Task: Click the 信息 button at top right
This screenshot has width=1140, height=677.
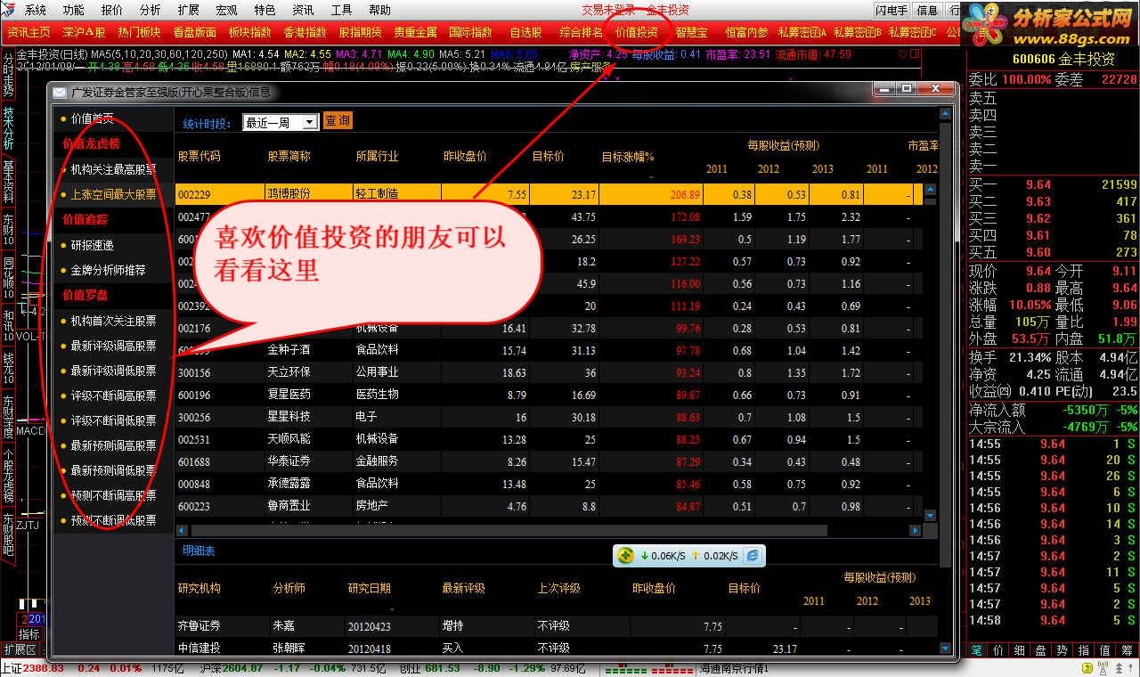Action: click(927, 10)
